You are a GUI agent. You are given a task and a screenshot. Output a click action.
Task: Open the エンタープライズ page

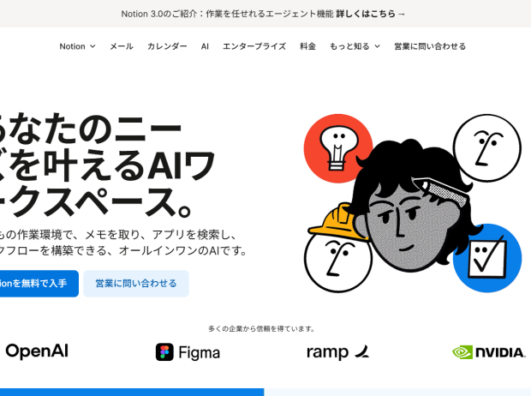(x=254, y=46)
